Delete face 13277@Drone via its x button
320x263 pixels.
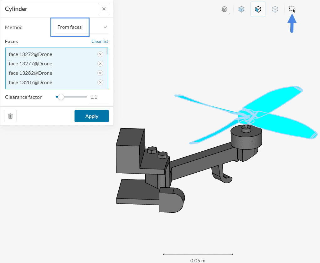click(x=100, y=63)
